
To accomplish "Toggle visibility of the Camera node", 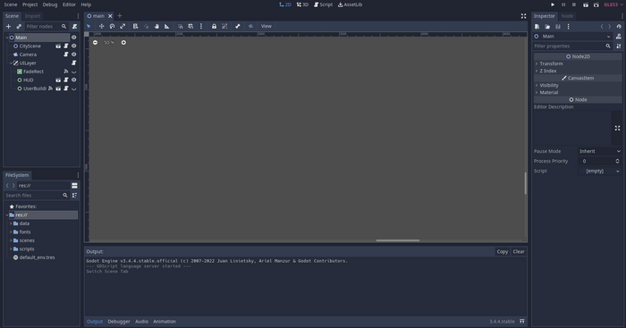I will coord(74,55).
